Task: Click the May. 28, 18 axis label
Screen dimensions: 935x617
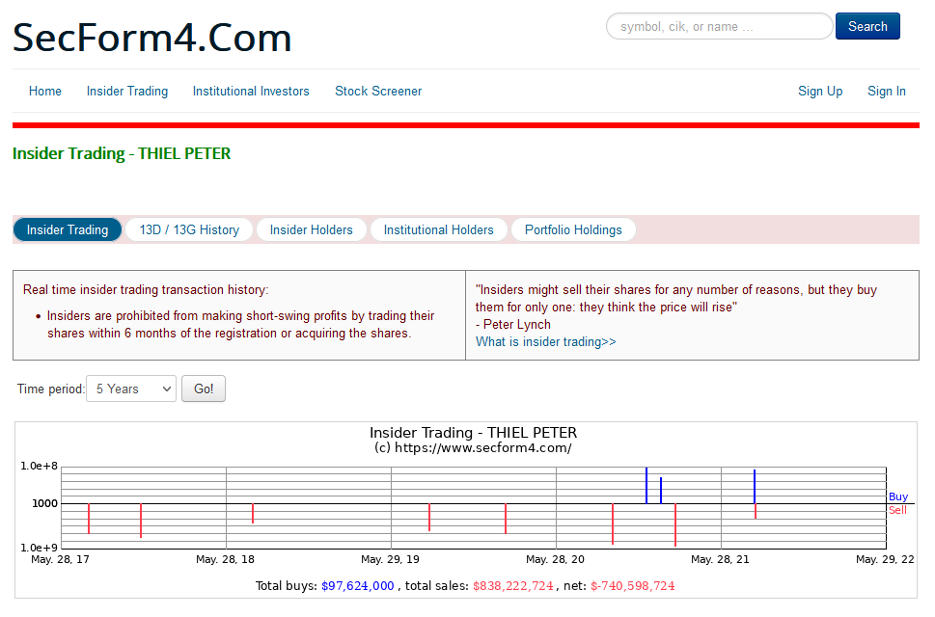Action: (226, 559)
